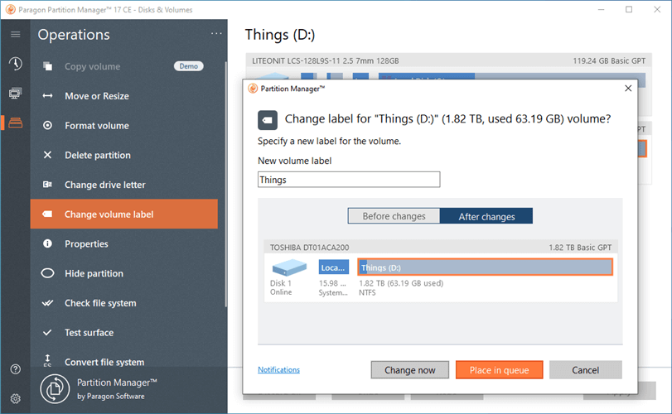Click the NTFS file system label
This screenshot has width=672, height=414.
click(x=367, y=293)
